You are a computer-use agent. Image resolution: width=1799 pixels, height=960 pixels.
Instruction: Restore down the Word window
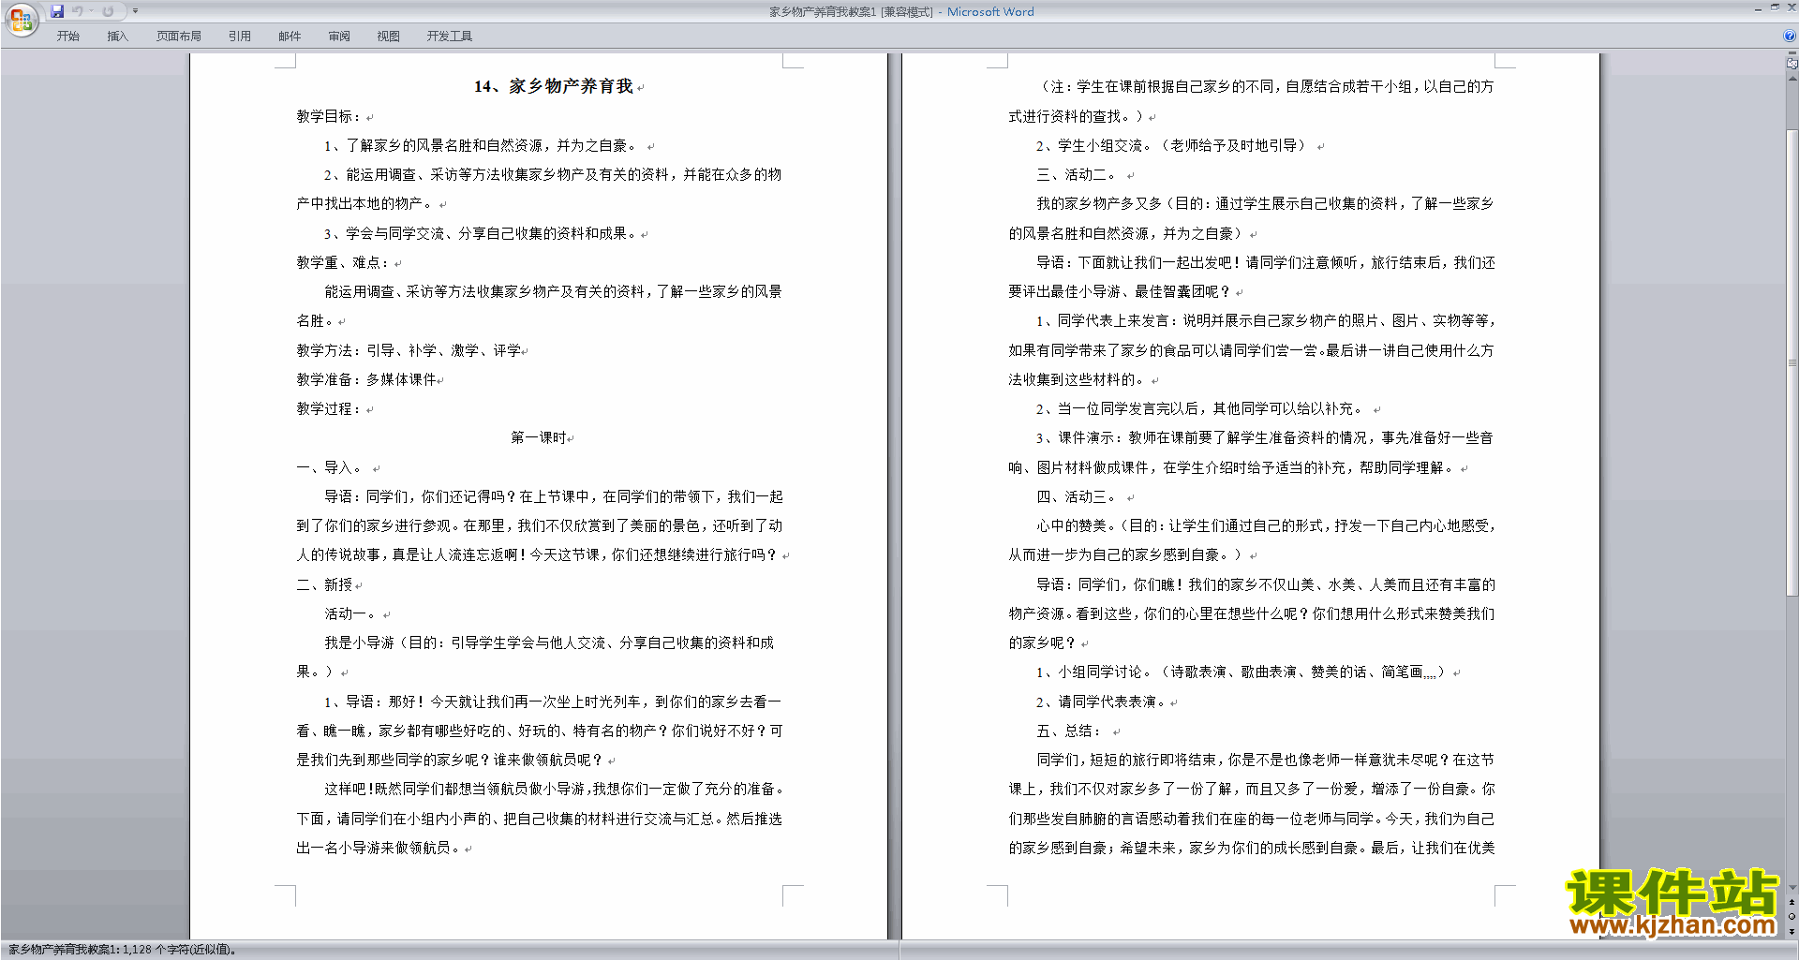pos(1775,7)
